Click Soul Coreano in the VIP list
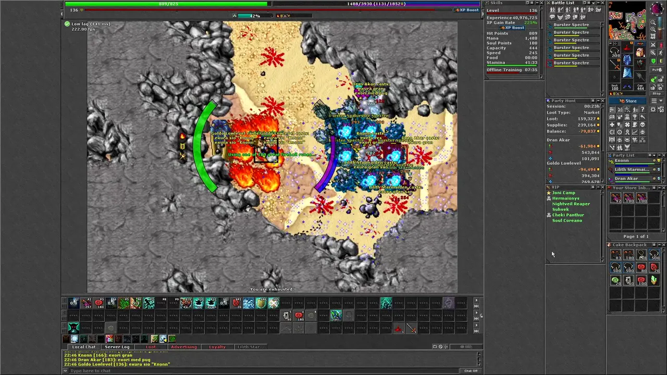 (567, 220)
